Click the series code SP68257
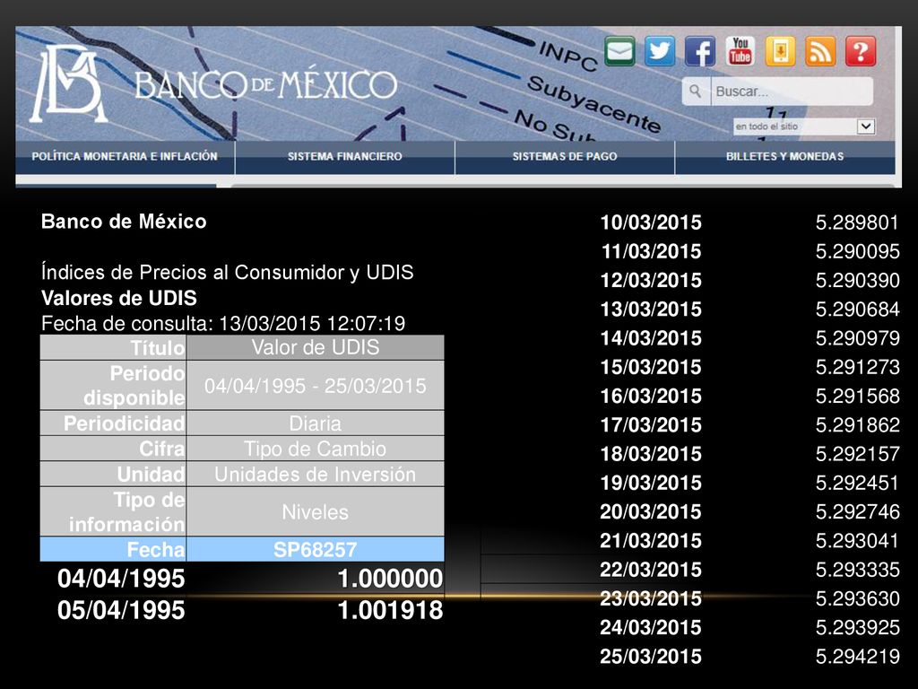 point(316,550)
